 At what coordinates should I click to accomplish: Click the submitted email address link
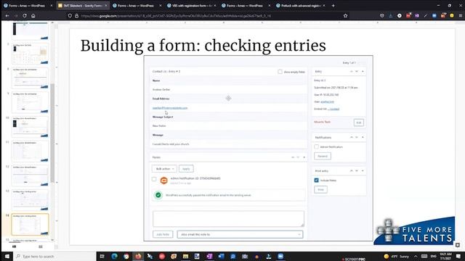coord(170,108)
